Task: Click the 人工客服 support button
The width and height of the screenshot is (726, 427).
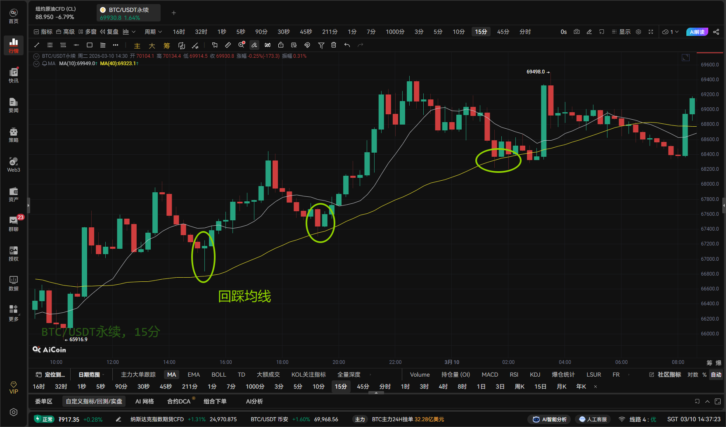Action: tap(593, 419)
